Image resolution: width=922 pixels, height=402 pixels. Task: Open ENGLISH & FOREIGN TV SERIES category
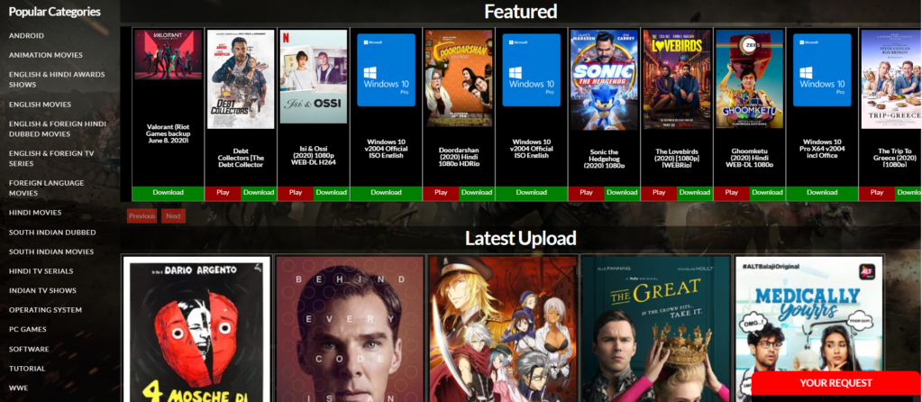pyautogui.click(x=51, y=158)
